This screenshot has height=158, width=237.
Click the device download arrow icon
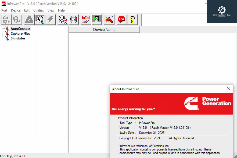coord(17,20)
